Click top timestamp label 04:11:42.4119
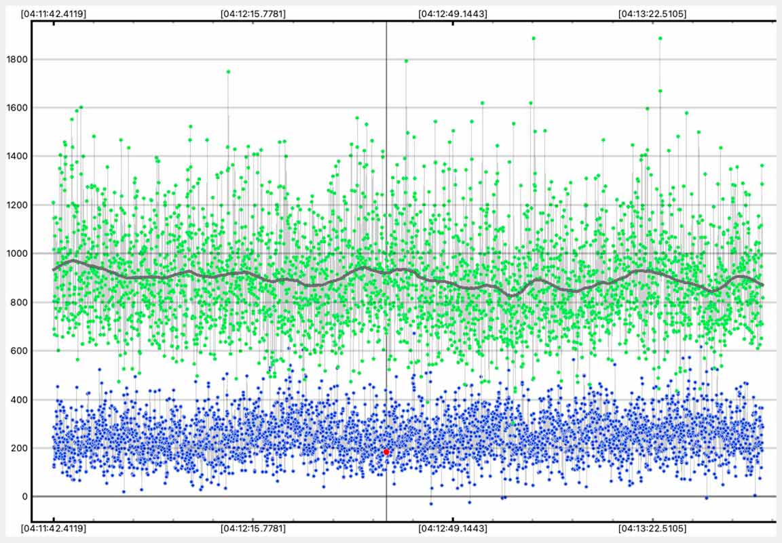Screen dimensions: 782x543 coord(54,14)
